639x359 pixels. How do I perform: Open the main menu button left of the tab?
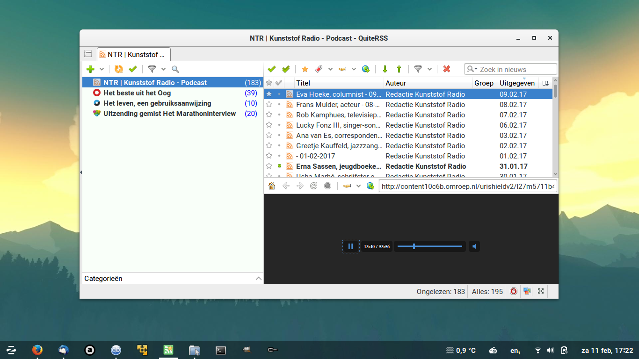pos(88,54)
